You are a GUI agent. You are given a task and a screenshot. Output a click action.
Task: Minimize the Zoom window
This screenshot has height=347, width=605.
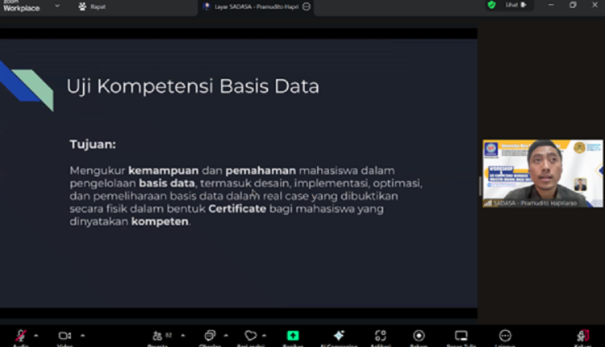pyautogui.click(x=551, y=5)
